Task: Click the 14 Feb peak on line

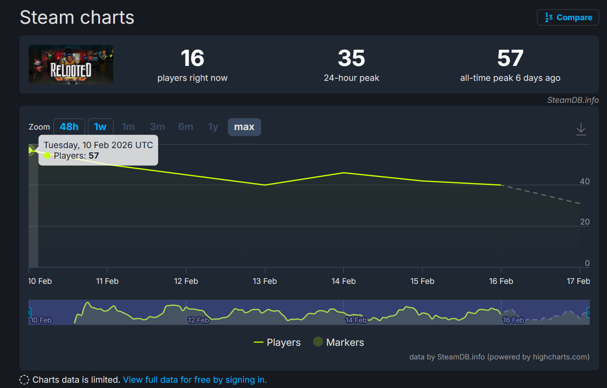Action: click(344, 173)
